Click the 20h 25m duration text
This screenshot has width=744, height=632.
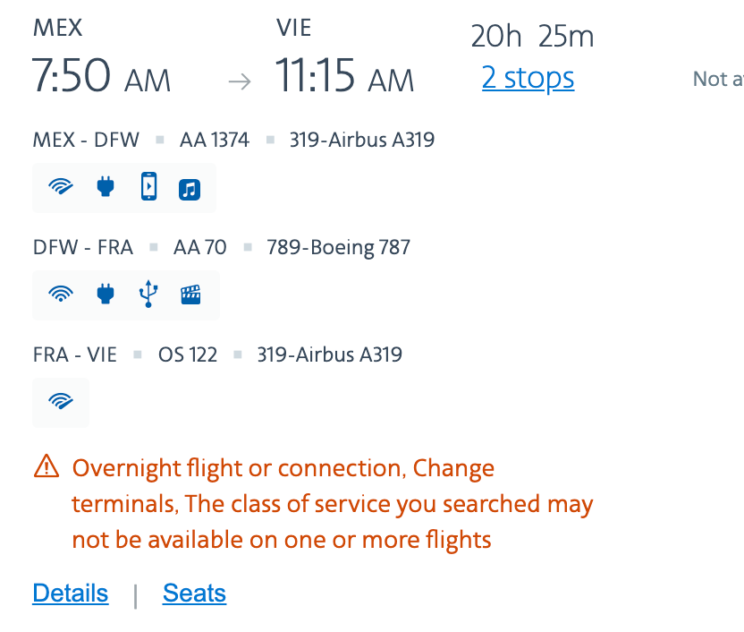click(x=532, y=36)
